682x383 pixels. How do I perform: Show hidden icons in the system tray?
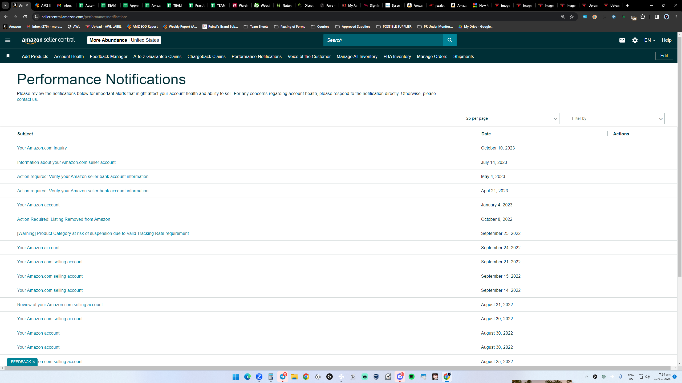coord(586,377)
